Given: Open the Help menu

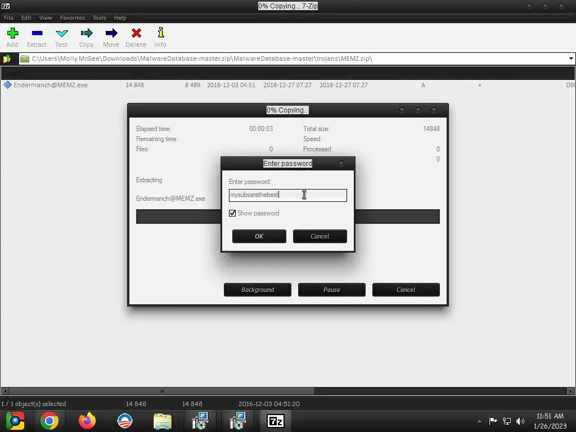Looking at the screenshot, I should pyautogui.click(x=120, y=17).
